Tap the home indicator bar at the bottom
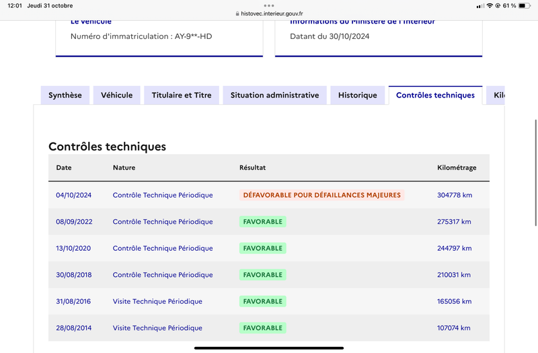 (x=269, y=348)
